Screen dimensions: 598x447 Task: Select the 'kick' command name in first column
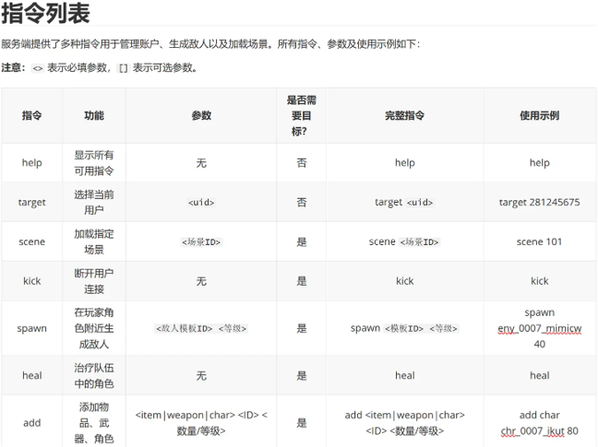tap(31, 281)
